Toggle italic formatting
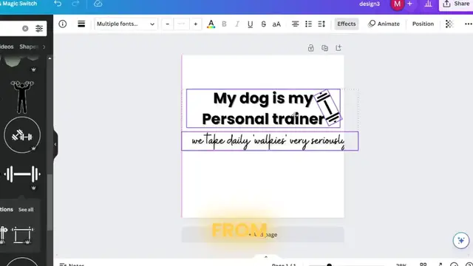The image size is (473, 266). coord(237,24)
